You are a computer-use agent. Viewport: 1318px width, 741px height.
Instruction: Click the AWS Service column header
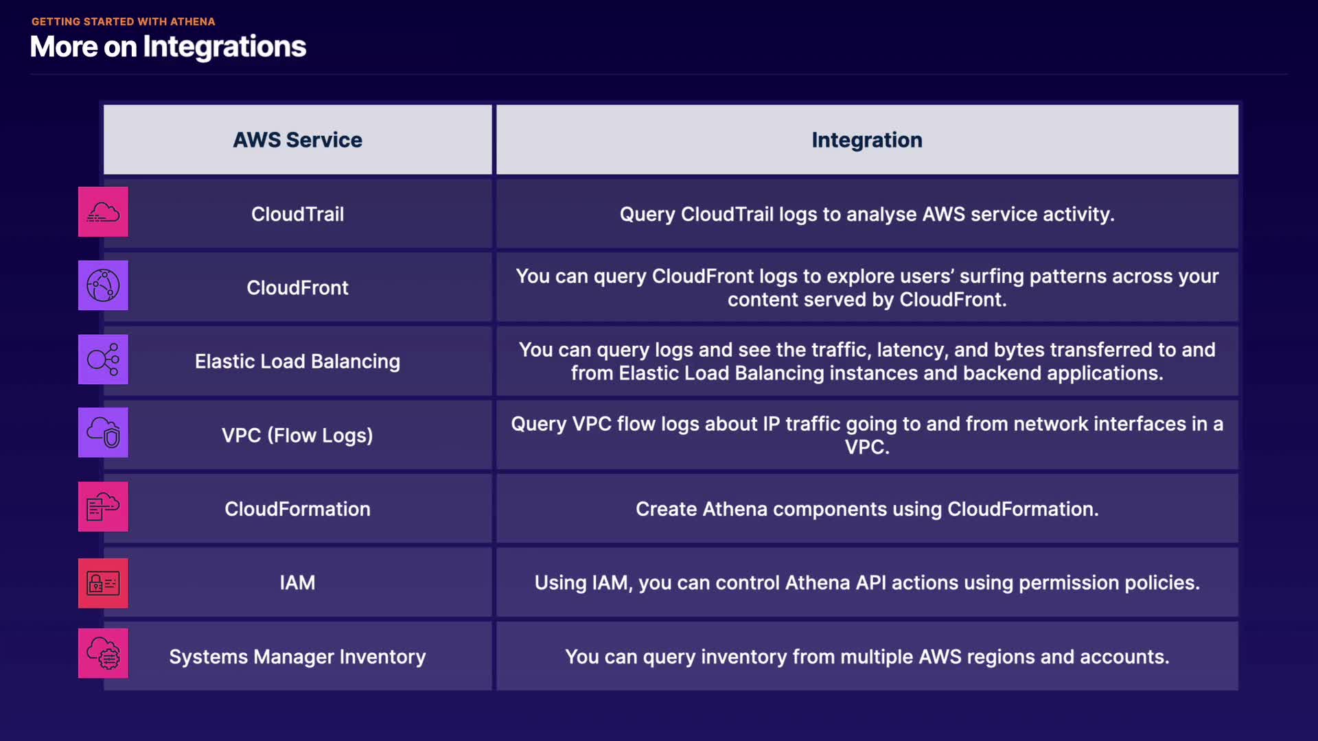click(x=297, y=140)
